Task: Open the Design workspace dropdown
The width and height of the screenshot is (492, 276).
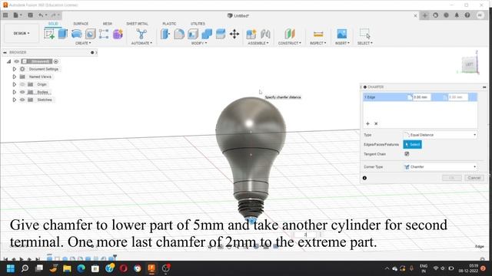Action: [x=22, y=33]
